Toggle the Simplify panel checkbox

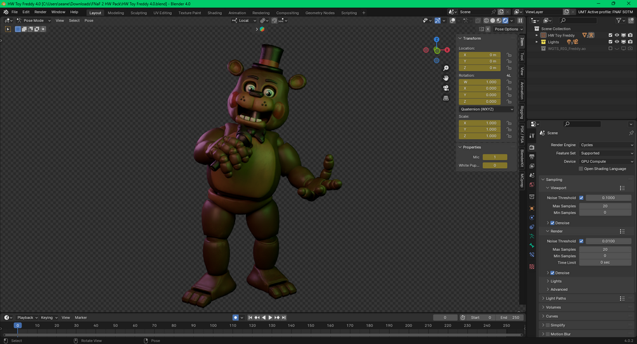tap(548, 325)
